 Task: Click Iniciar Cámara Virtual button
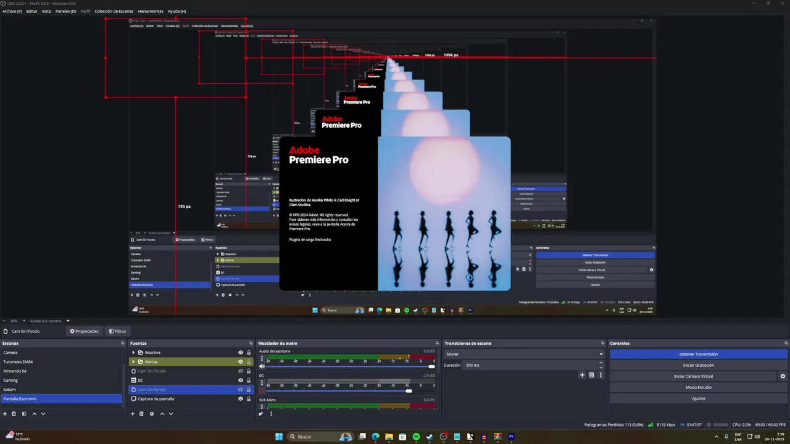pyautogui.click(x=693, y=376)
